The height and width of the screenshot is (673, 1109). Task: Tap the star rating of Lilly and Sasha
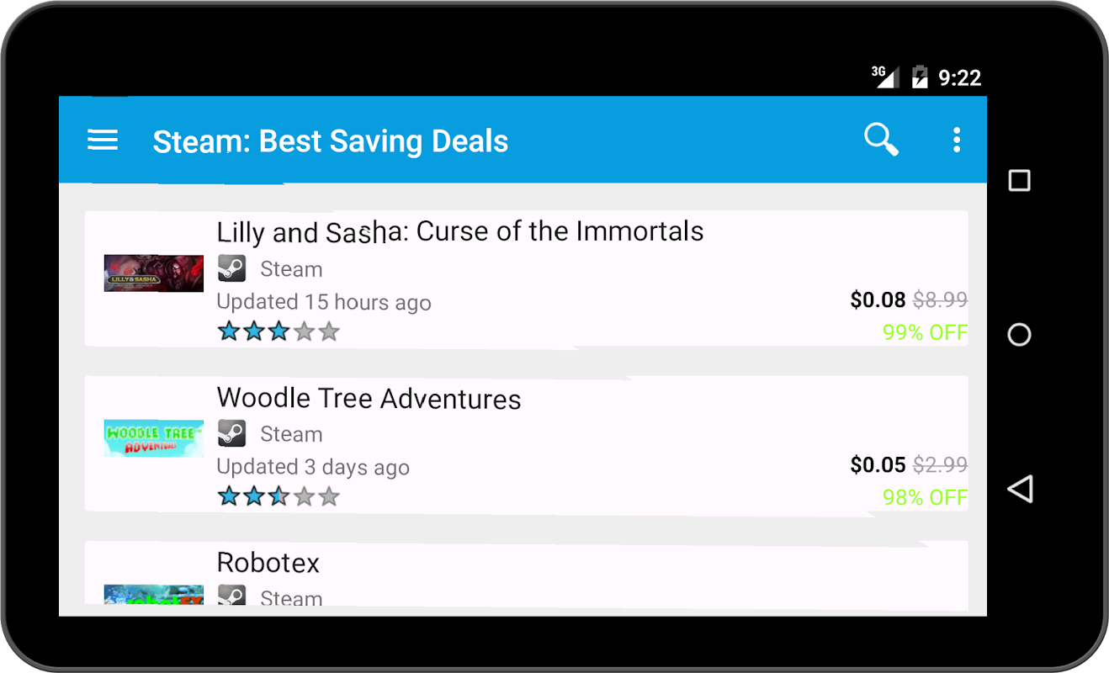[279, 331]
